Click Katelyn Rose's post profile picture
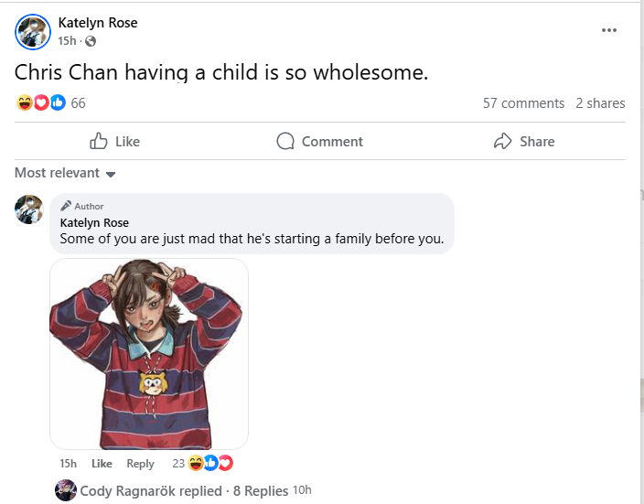 pyautogui.click(x=33, y=31)
